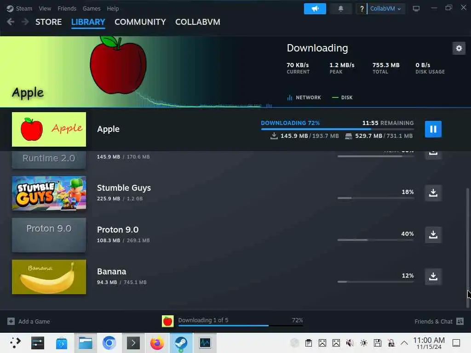Switch to the LIBRARY tab
The width and height of the screenshot is (471, 353).
pyautogui.click(x=88, y=22)
